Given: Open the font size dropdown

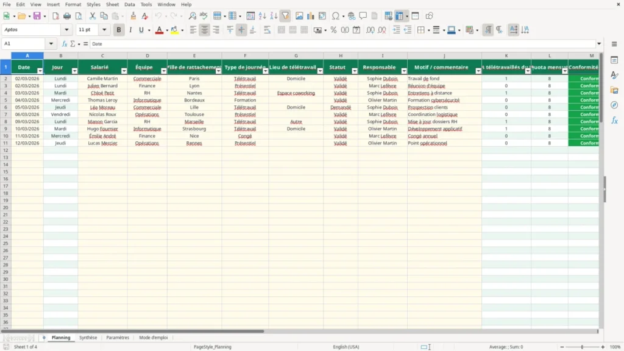Looking at the screenshot, I should tap(104, 30).
